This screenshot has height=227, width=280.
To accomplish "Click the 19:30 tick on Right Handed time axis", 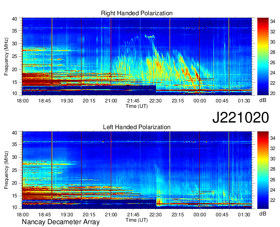I will click(67, 101).
